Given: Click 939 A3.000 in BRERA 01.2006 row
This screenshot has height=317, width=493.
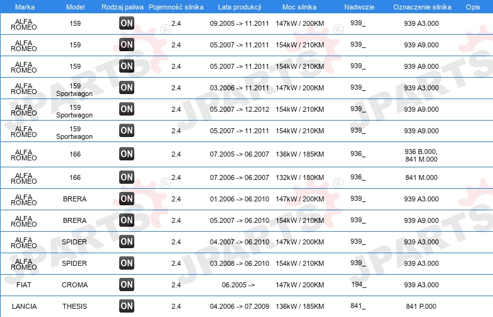Looking at the screenshot, I should click(x=421, y=199).
